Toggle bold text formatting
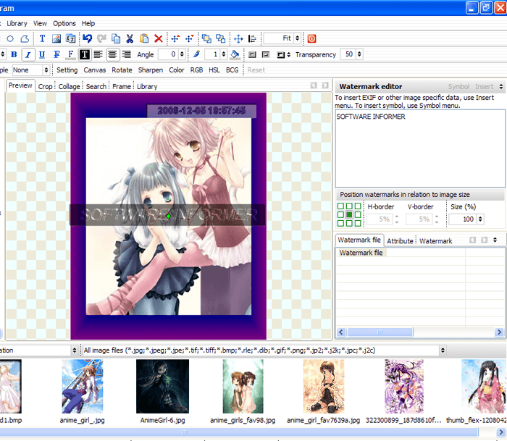Viewport: 507px width, 441px height. (x=14, y=54)
